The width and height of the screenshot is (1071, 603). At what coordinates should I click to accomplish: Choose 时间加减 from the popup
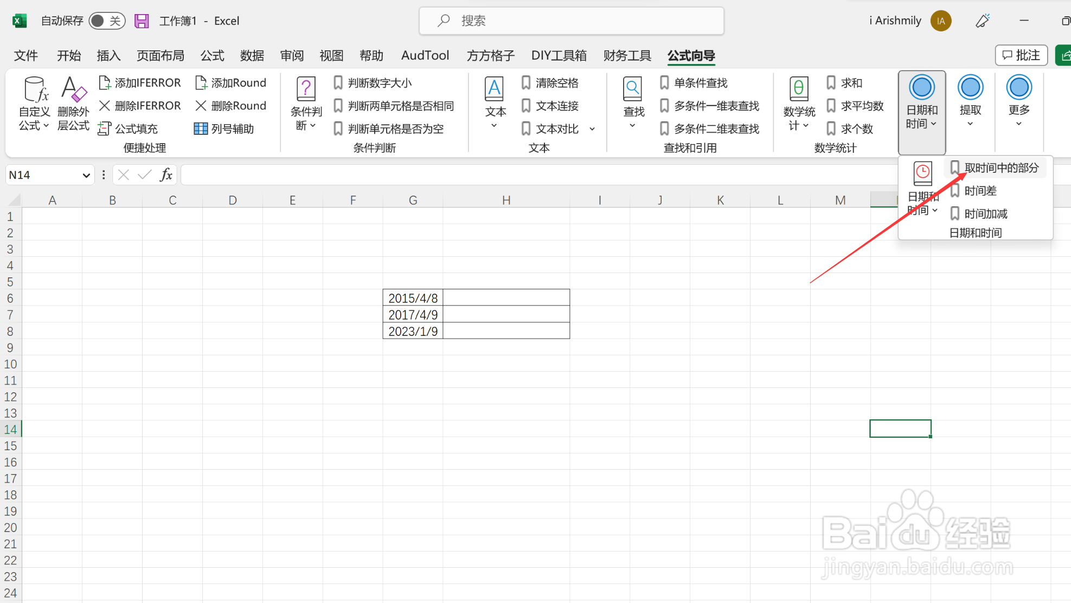979,213
